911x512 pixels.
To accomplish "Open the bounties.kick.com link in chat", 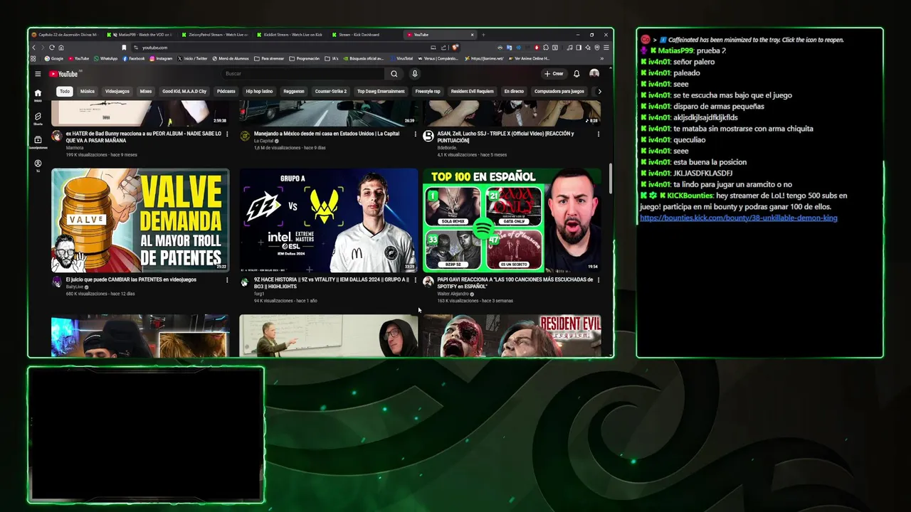I will [x=739, y=218].
